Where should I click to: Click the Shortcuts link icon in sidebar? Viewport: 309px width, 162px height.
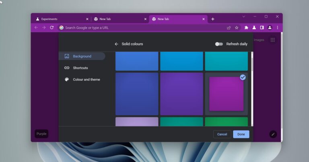point(67,68)
